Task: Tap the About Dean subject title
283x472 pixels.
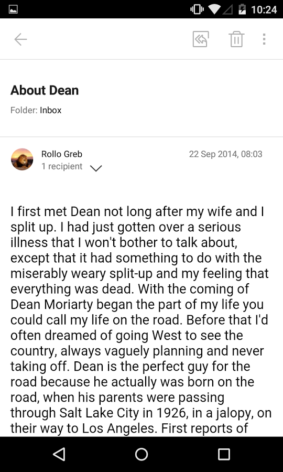Action: pyautogui.click(x=45, y=90)
